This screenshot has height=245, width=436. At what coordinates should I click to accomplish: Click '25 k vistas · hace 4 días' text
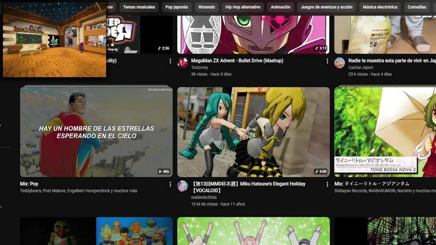point(370,74)
